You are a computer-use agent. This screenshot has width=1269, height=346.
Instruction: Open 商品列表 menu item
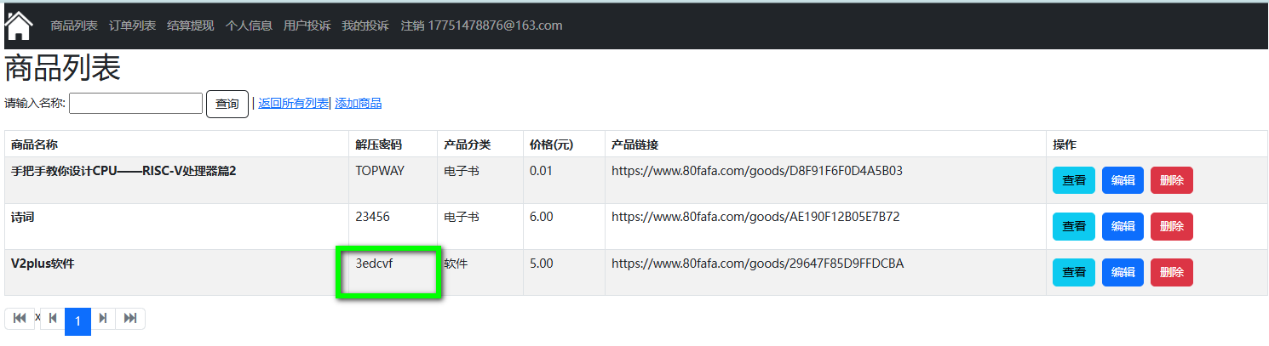point(74,26)
